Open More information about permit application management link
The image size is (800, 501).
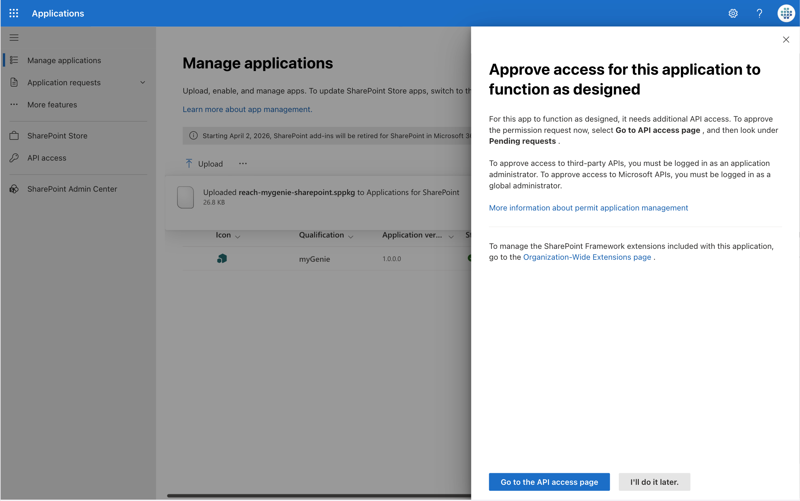point(588,208)
